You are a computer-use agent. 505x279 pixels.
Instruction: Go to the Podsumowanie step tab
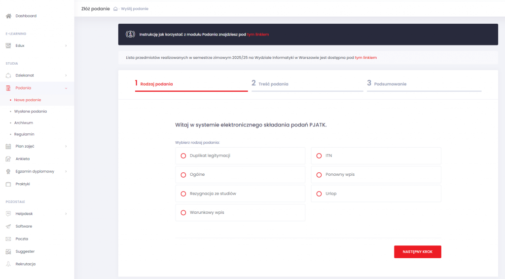(x=390, y=84)
